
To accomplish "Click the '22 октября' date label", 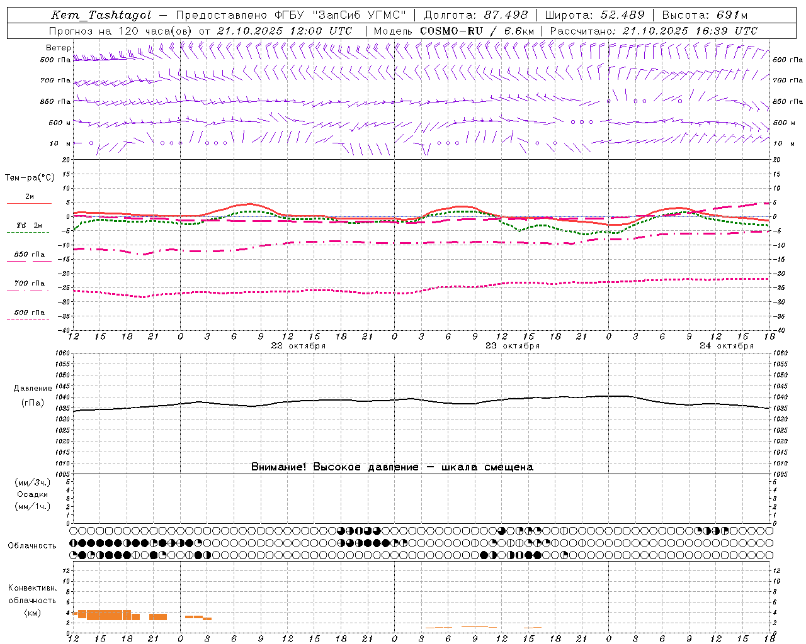I will pyautogui.click(x=298, y=346).
